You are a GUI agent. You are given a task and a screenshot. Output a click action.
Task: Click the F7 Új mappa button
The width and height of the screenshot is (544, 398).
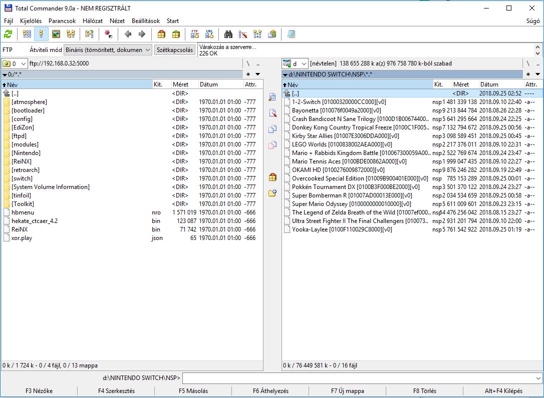pos(348,390)
